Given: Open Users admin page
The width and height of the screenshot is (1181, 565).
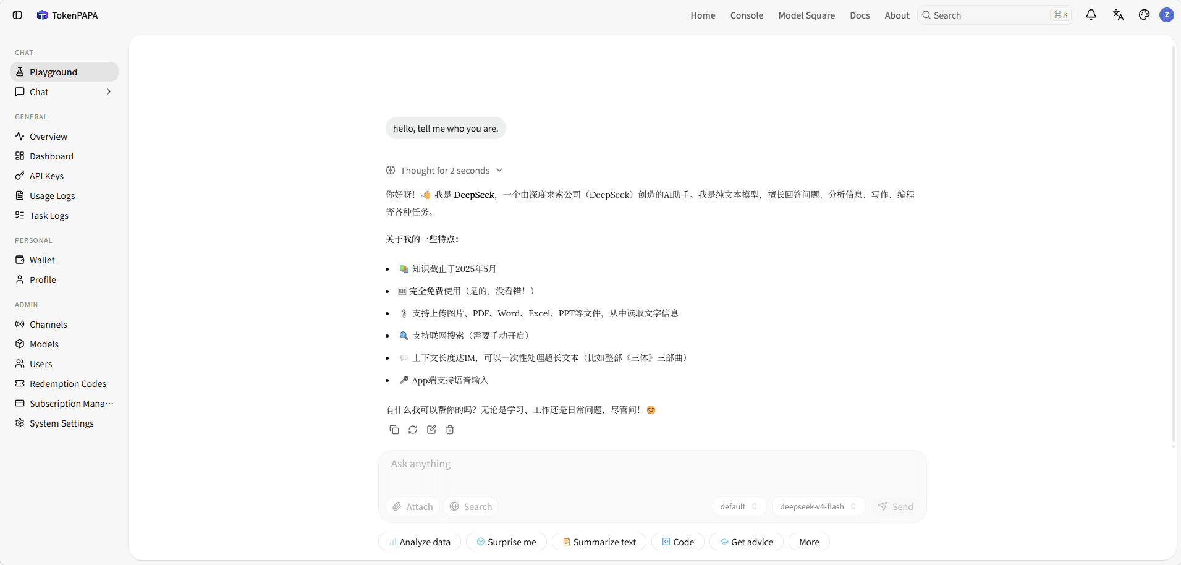Looking at the screenshot, I should point(64,363).
